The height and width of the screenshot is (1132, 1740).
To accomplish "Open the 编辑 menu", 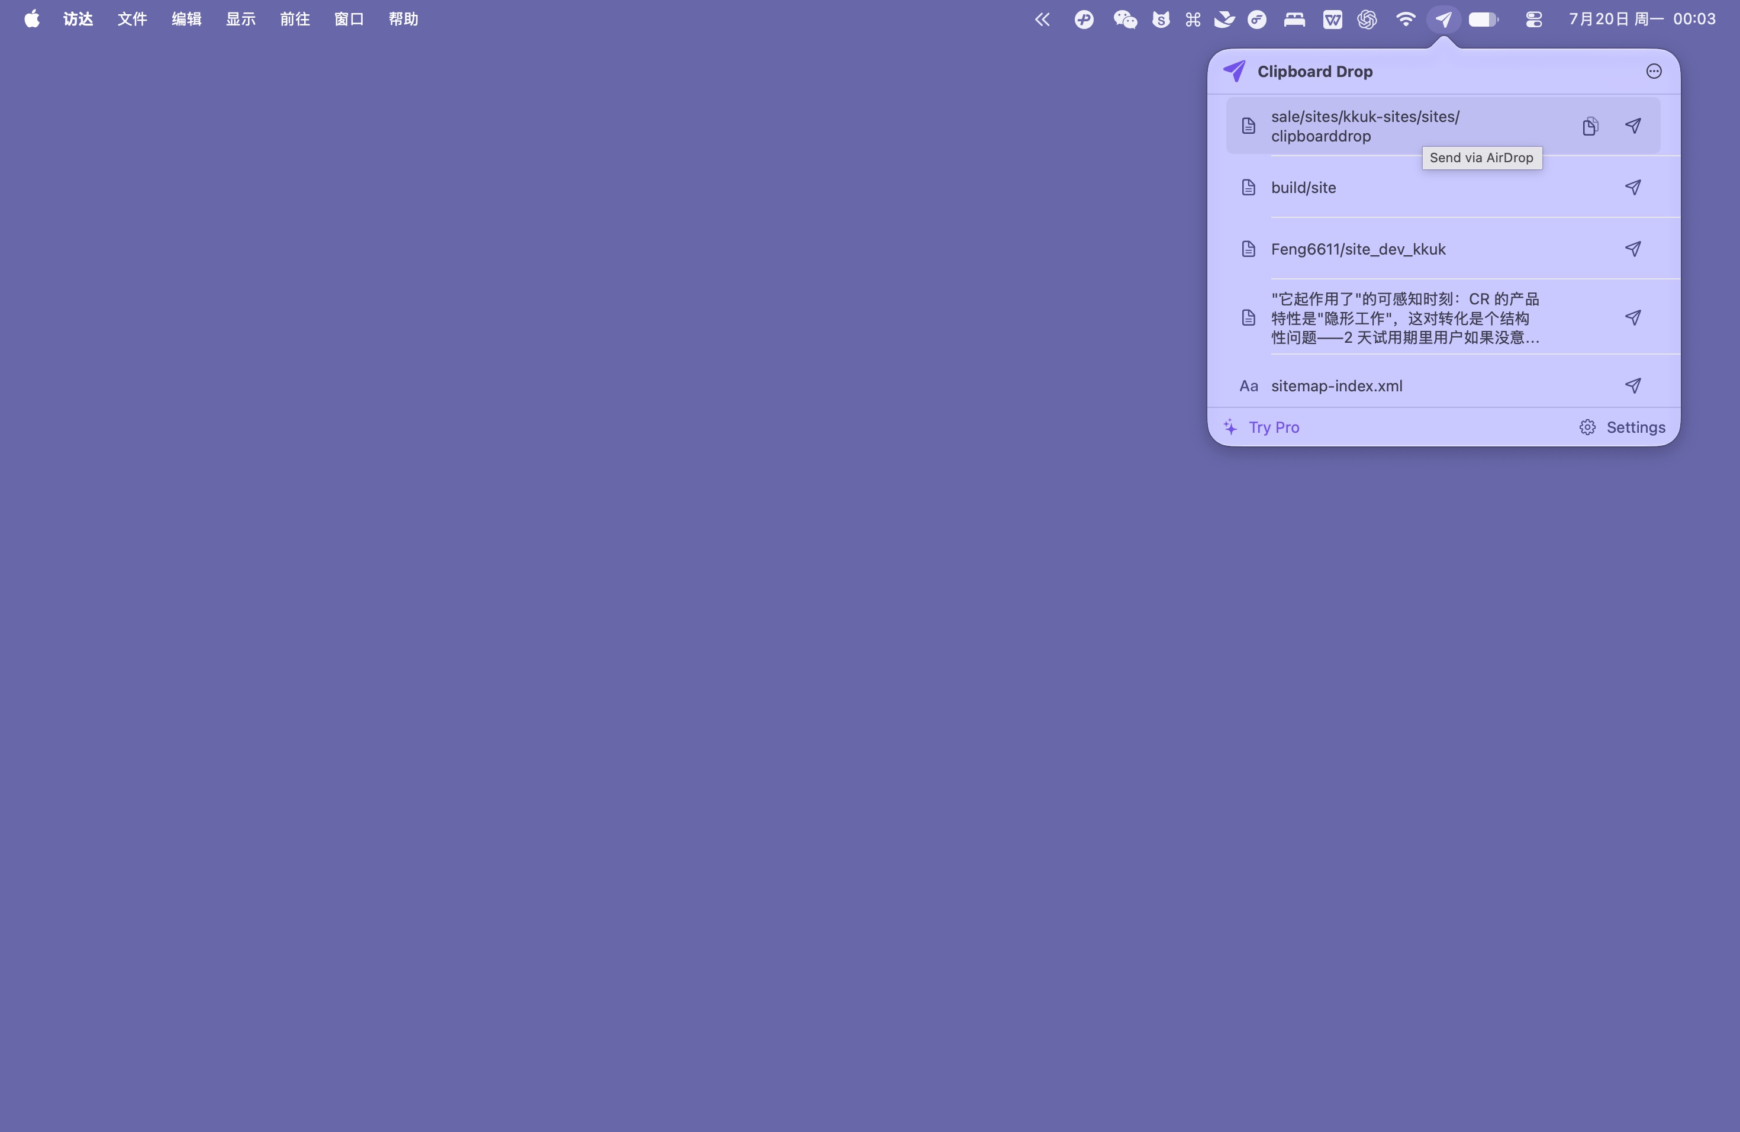I will pos(186,19).
